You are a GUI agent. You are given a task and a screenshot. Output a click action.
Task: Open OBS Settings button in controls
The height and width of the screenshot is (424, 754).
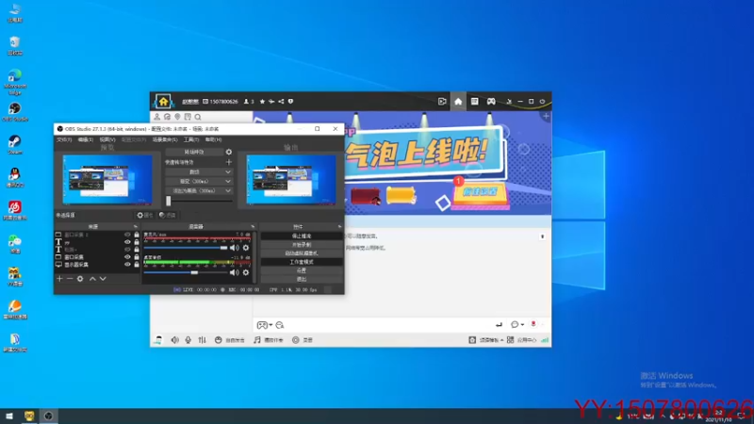(302, 270)
